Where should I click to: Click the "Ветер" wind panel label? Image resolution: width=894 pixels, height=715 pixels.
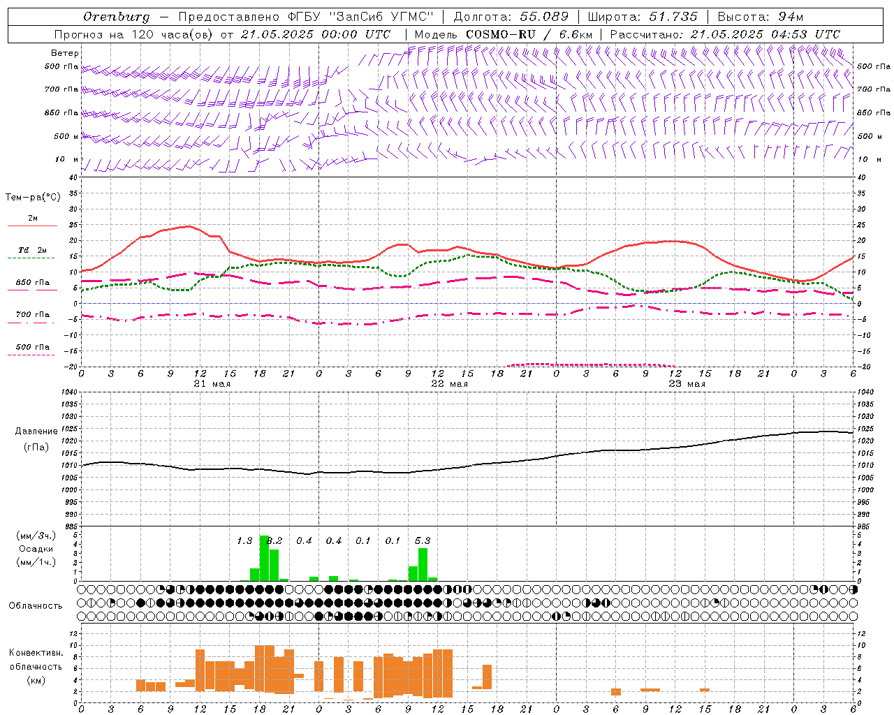coord(65,53)
